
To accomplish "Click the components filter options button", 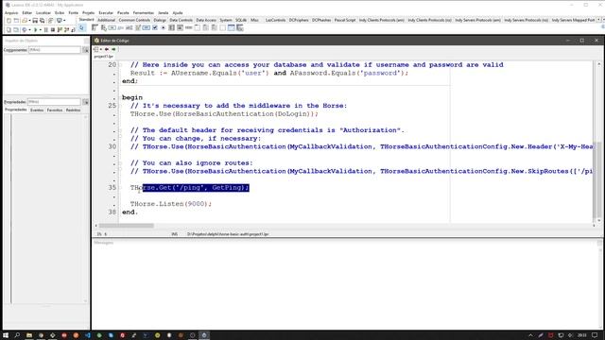I will [x=85, y=50].
